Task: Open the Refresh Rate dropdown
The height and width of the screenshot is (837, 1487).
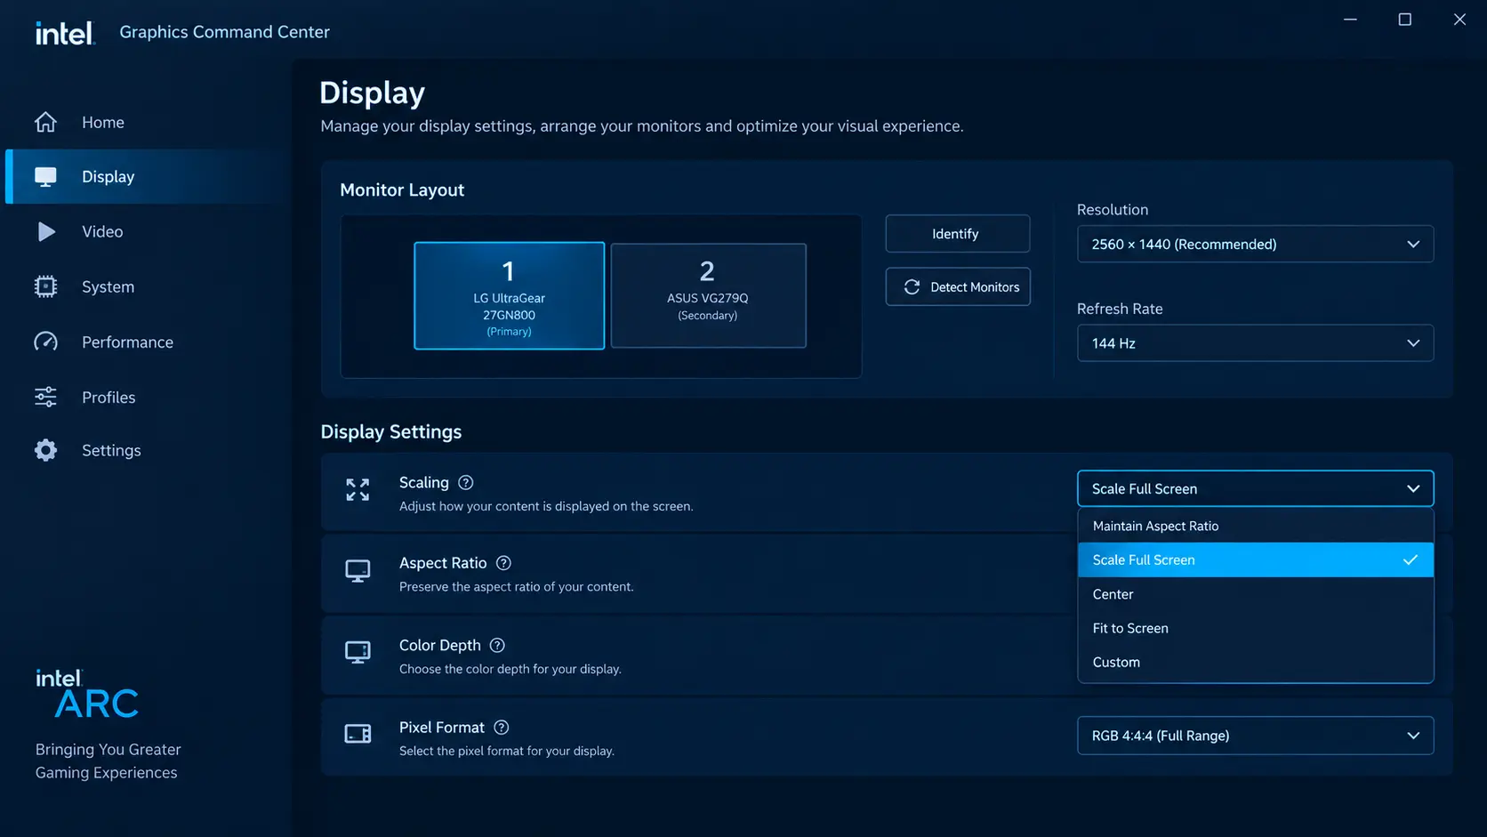Action: pos(1255,343)
